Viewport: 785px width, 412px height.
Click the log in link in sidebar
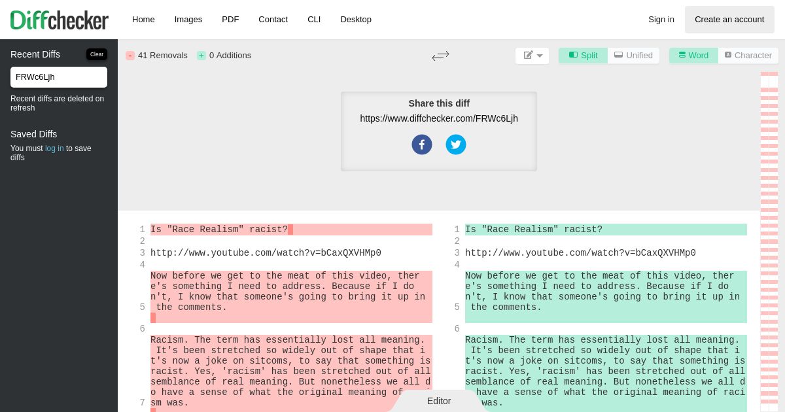click(x=54, y=148)
